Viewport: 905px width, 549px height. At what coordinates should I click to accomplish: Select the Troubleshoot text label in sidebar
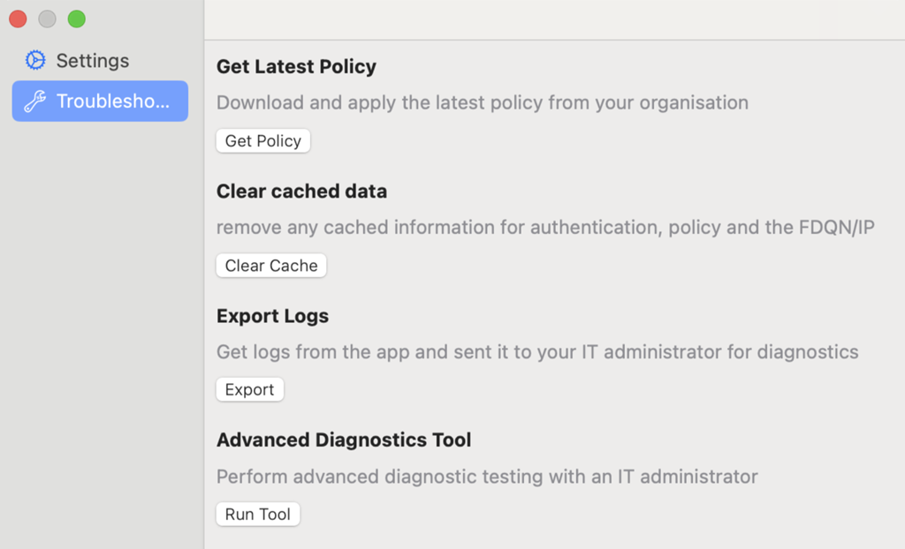(112, 102)
